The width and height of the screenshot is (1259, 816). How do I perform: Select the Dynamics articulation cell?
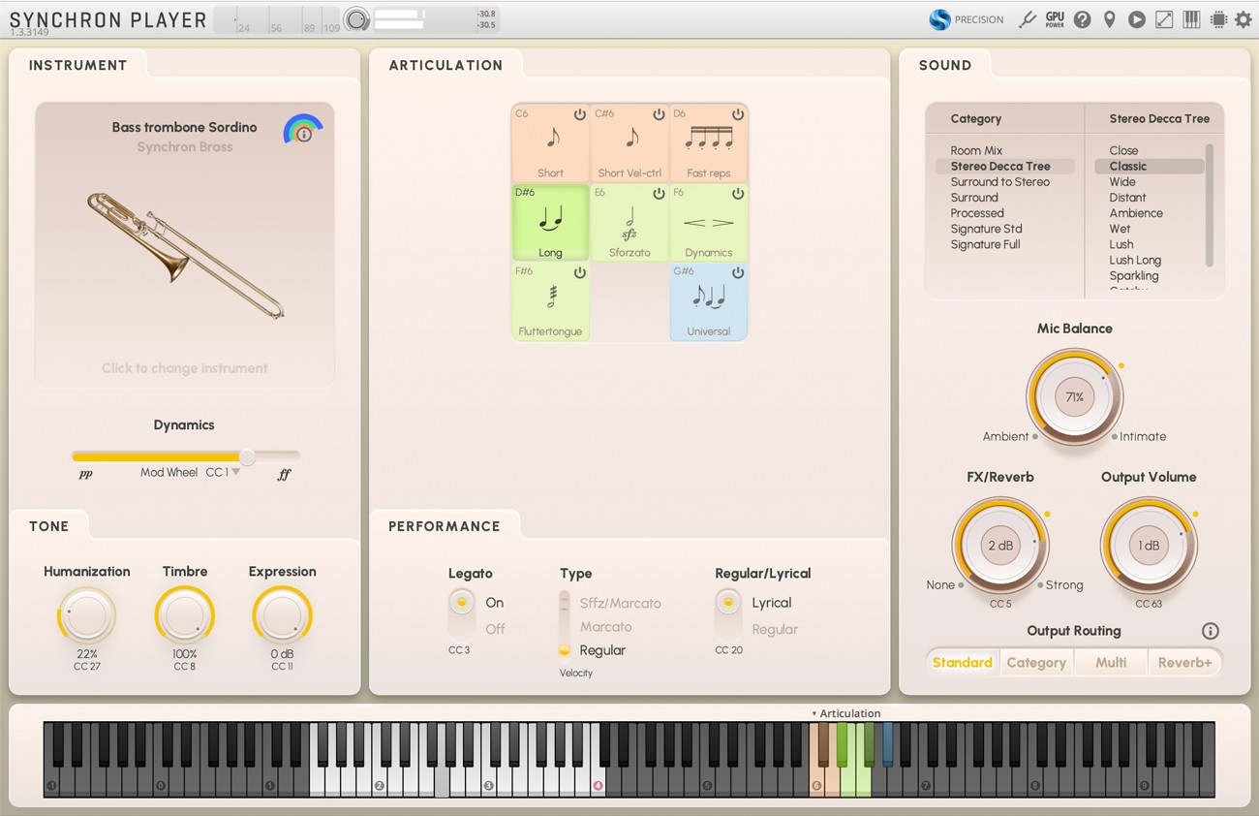709,223
